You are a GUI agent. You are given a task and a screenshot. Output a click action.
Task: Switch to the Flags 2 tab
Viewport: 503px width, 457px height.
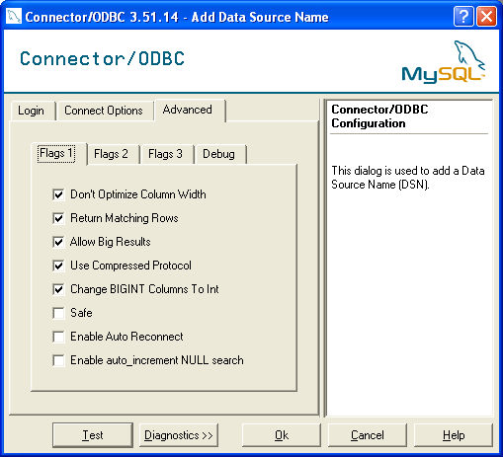[x=111, y=154]
